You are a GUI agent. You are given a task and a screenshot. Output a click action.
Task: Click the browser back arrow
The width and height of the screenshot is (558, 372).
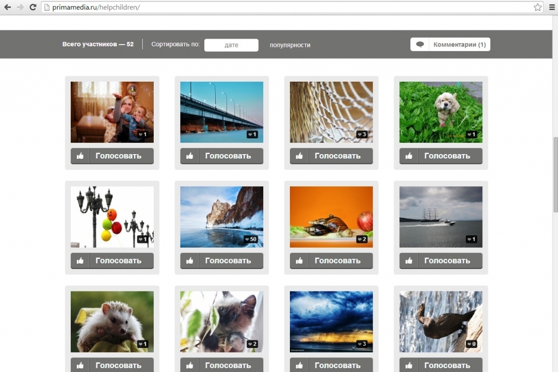[x=8, y=7]
